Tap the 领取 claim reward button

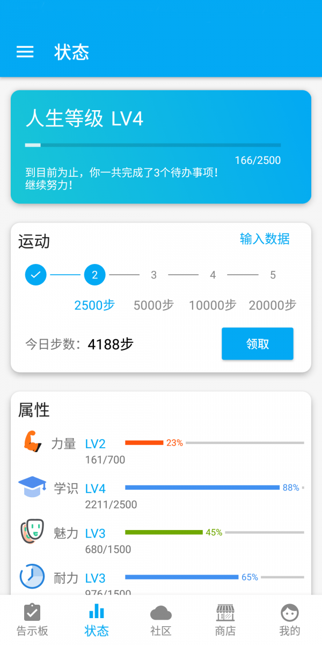tap(257, 343)
